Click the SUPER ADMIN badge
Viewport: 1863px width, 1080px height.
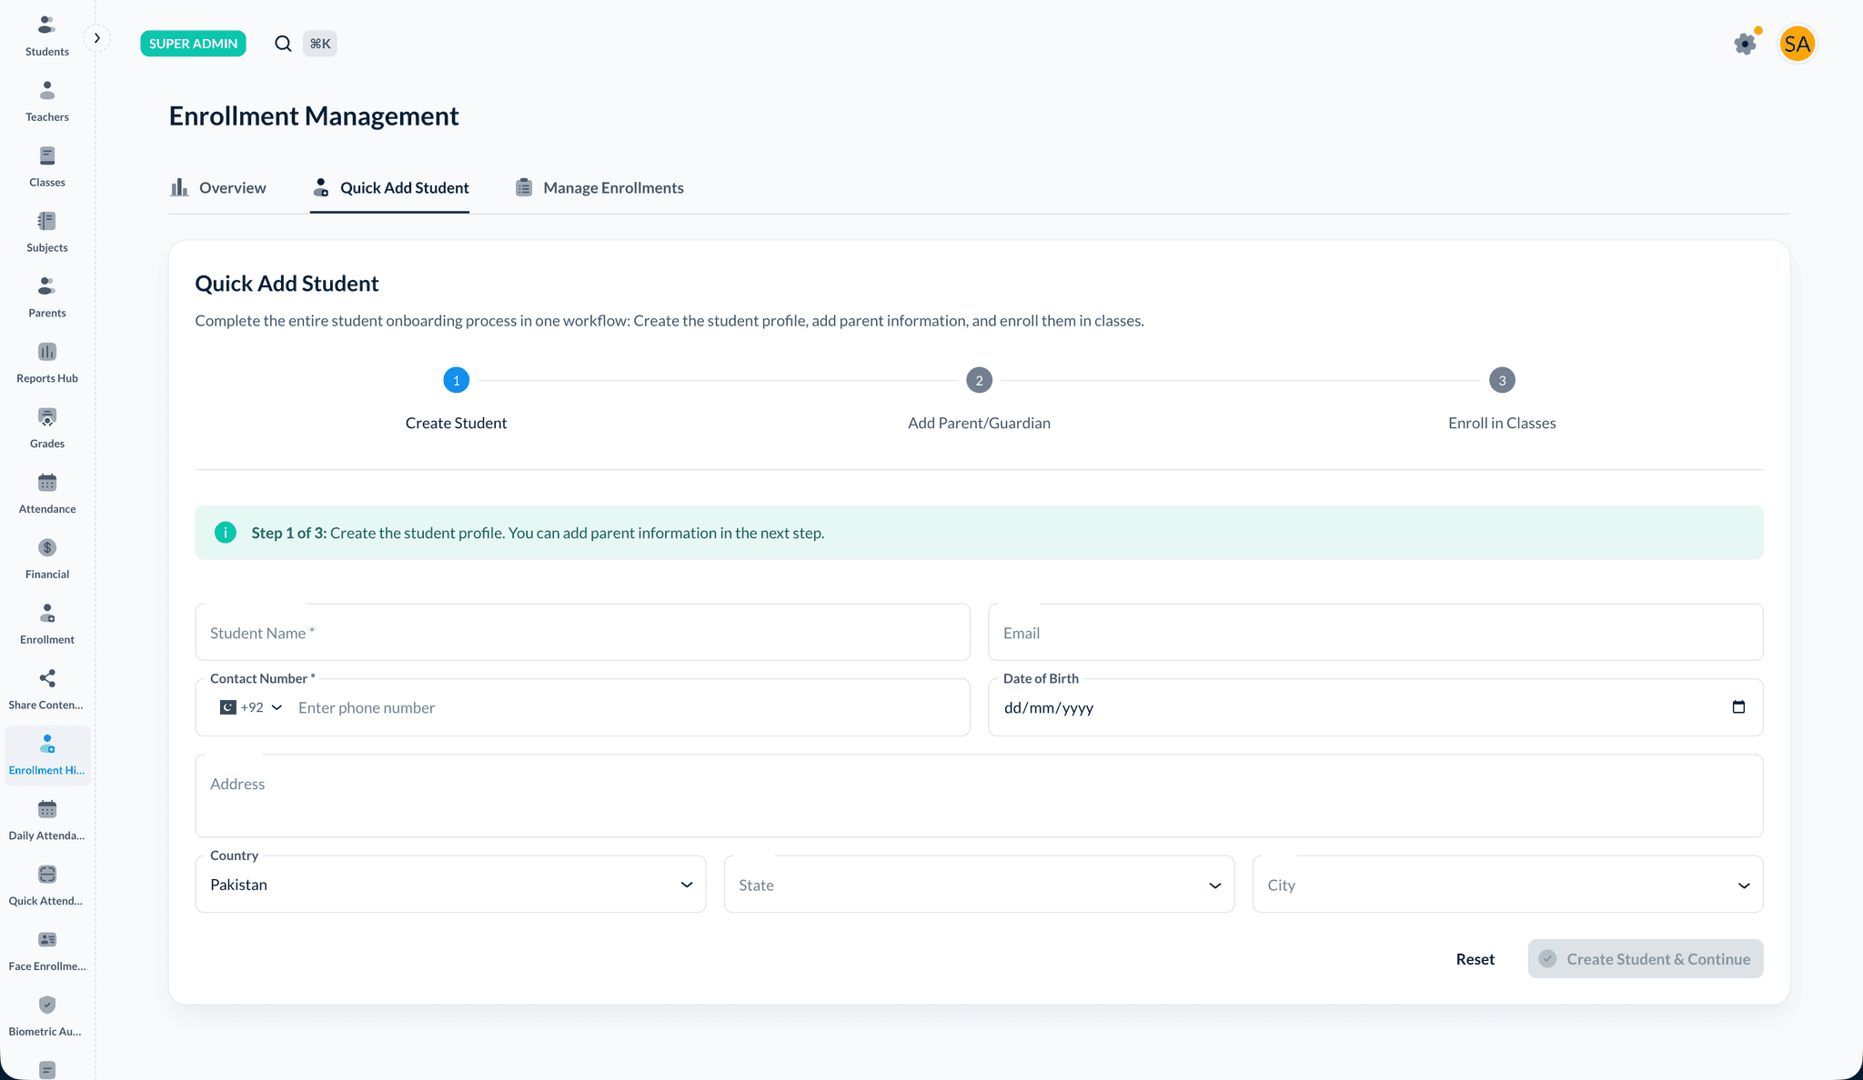click(193, 44)
